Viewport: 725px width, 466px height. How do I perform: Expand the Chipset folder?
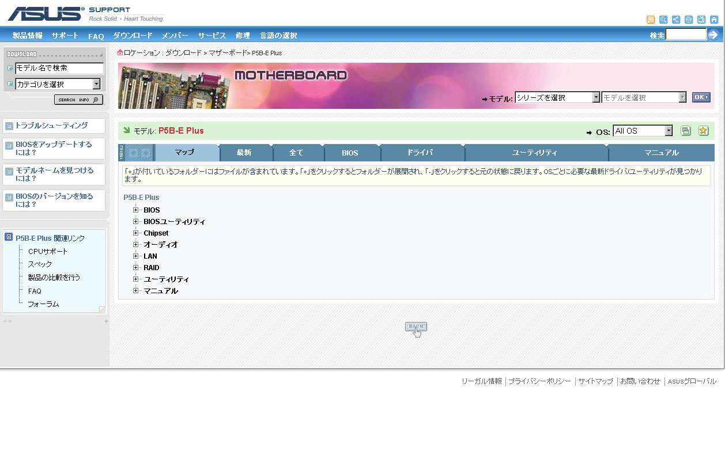136,233
